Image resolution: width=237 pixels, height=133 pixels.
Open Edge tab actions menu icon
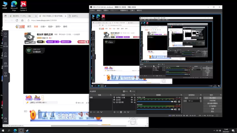(x=5, y=16)
